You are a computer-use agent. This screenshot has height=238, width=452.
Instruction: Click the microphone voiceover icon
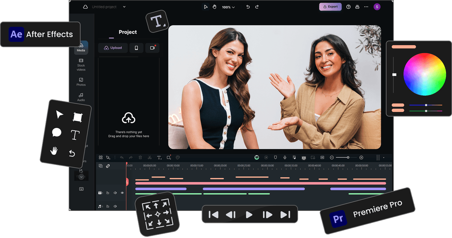point(285,157)
